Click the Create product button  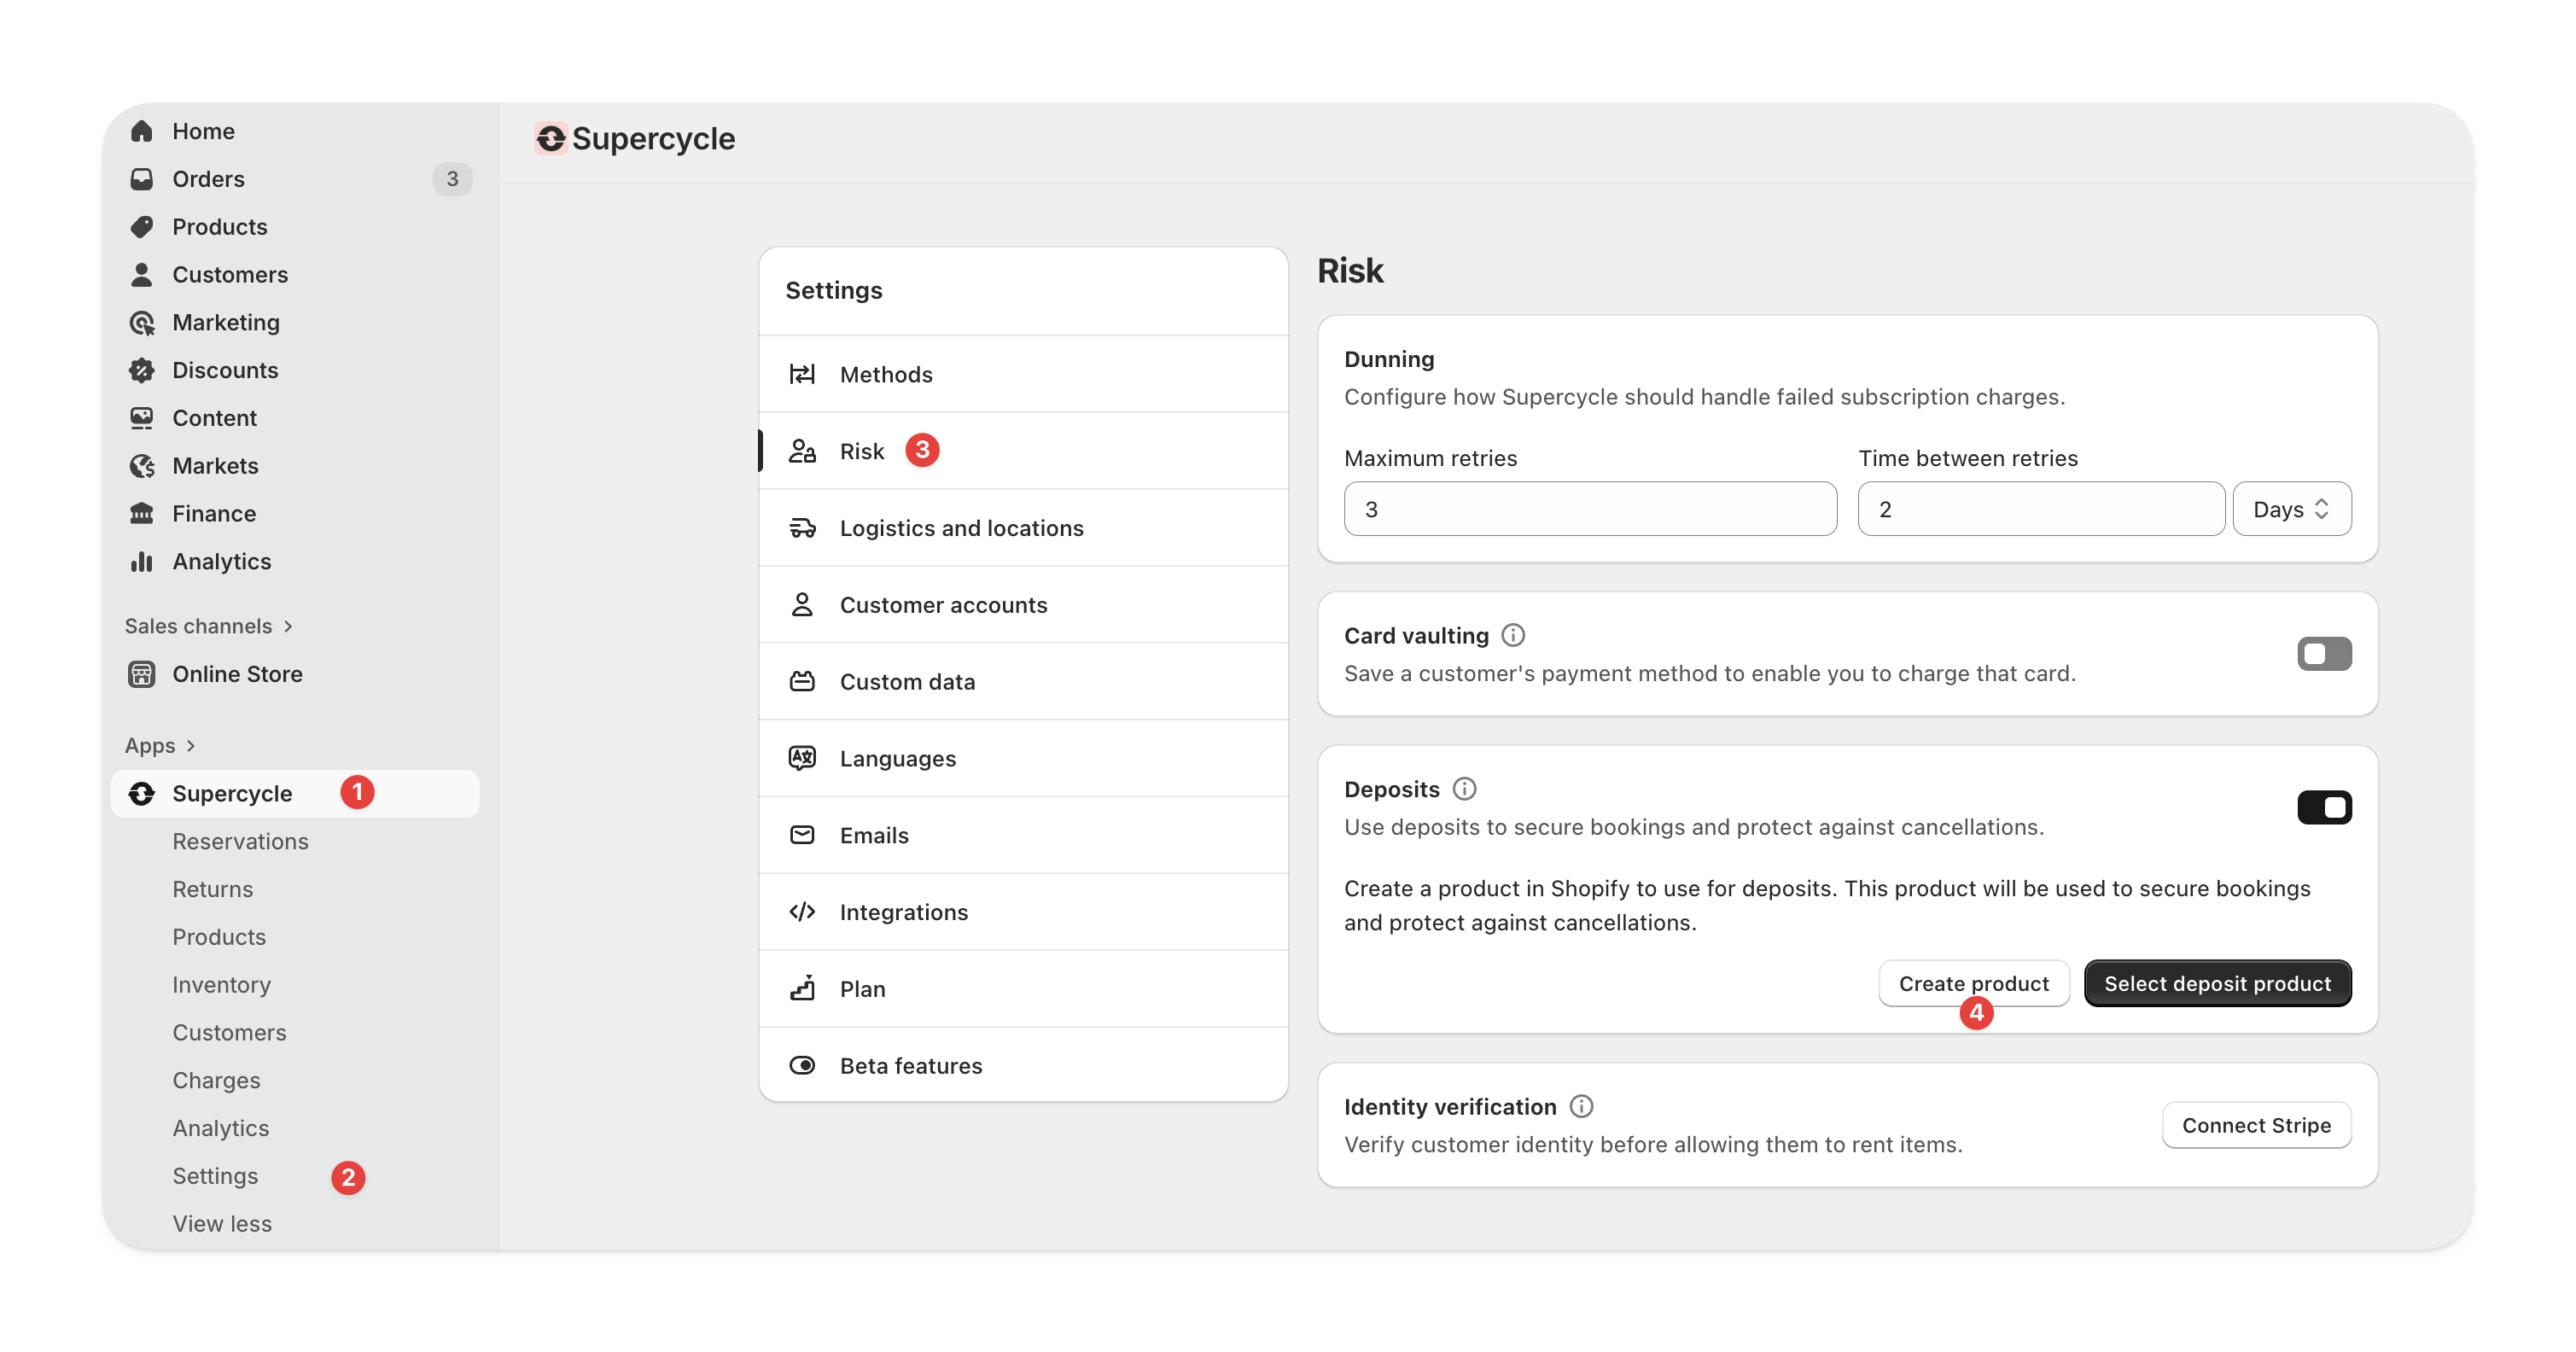(1973, 984)
